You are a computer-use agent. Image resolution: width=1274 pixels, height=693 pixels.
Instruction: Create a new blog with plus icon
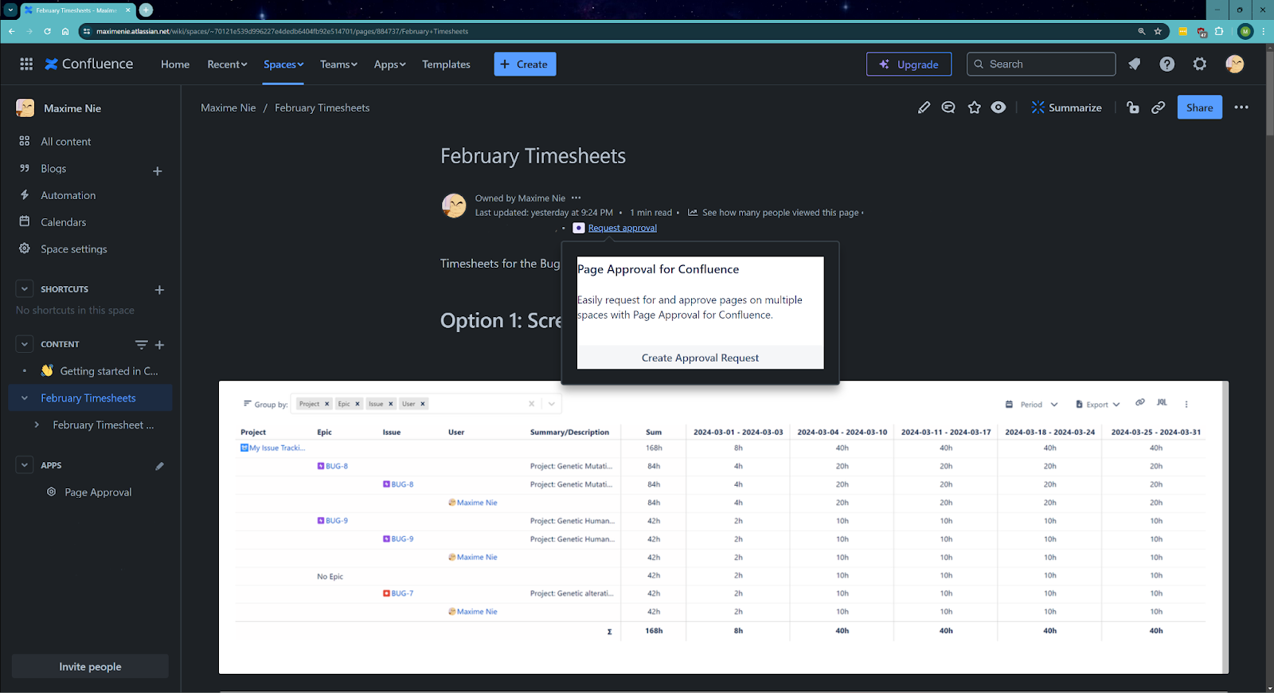tap(158, 170)
